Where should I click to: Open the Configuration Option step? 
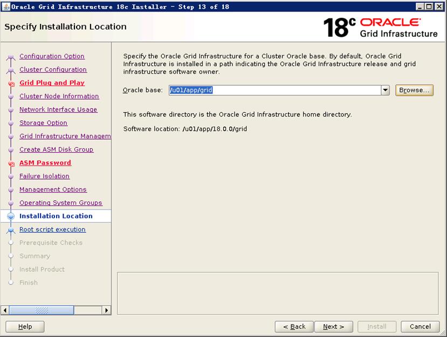(52, 56)
